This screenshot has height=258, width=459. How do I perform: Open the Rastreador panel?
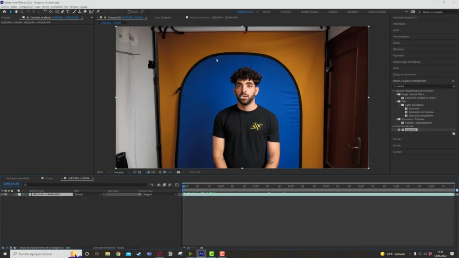click(x=398, y=56)
